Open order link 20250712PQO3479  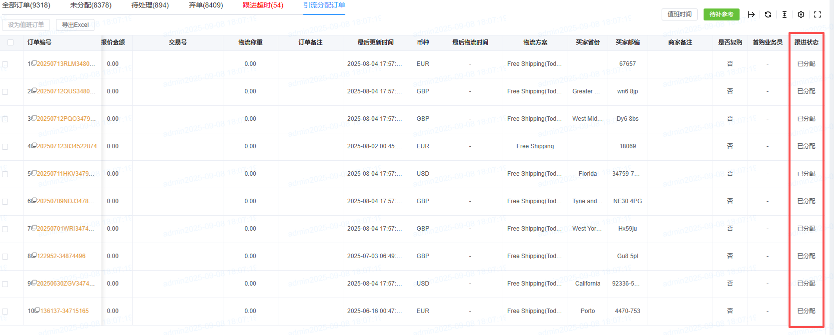66,119
